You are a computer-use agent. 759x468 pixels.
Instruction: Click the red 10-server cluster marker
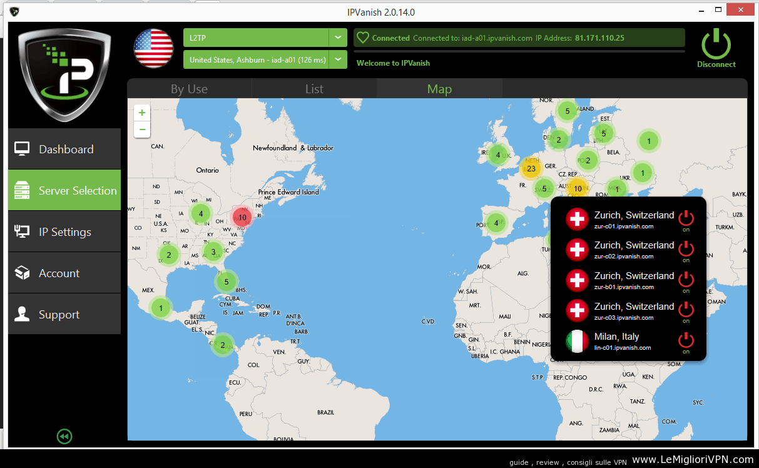click(242, 217)
